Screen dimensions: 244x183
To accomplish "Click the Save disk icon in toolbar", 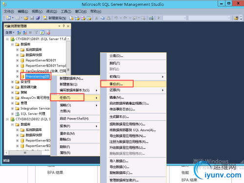I will [32, 18].
